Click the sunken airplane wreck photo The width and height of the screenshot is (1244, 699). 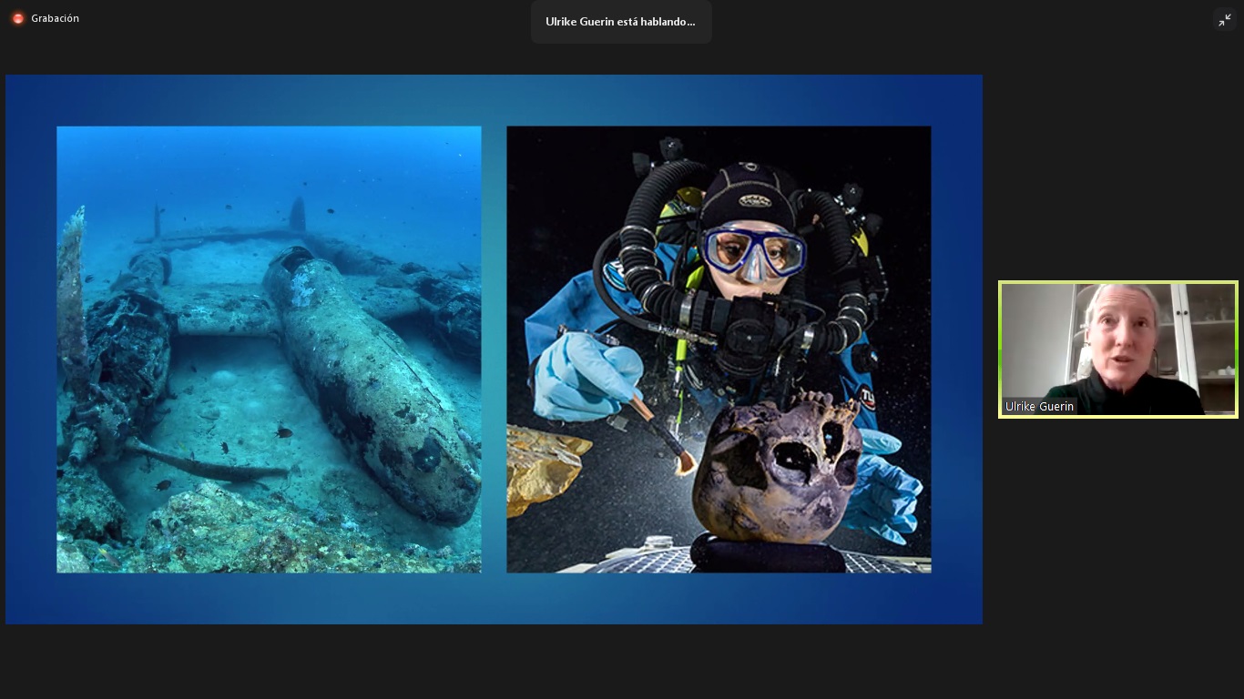(x=269, y=349)
